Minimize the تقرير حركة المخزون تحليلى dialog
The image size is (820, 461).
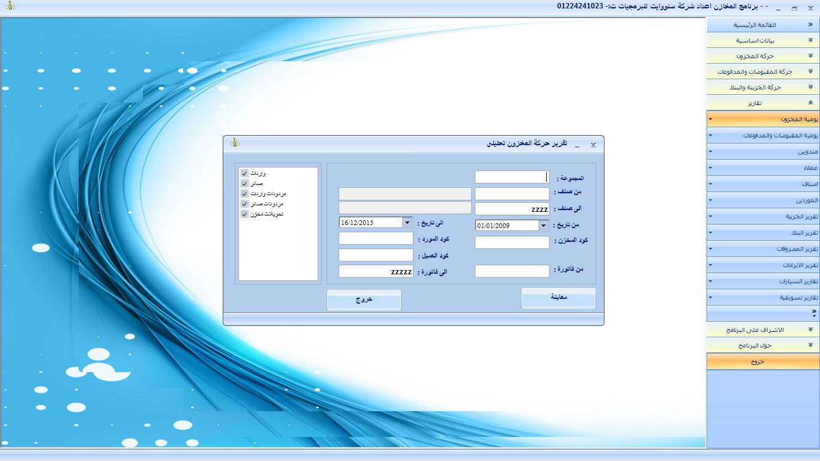coord(577,145)
